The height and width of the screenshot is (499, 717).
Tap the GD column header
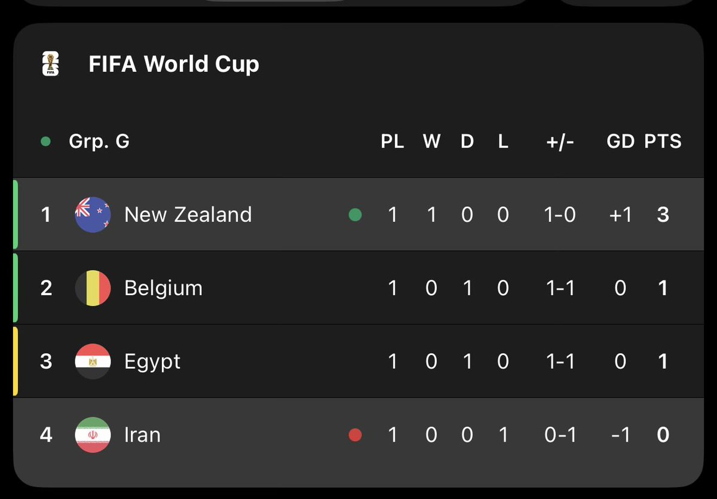click(620, 142)
